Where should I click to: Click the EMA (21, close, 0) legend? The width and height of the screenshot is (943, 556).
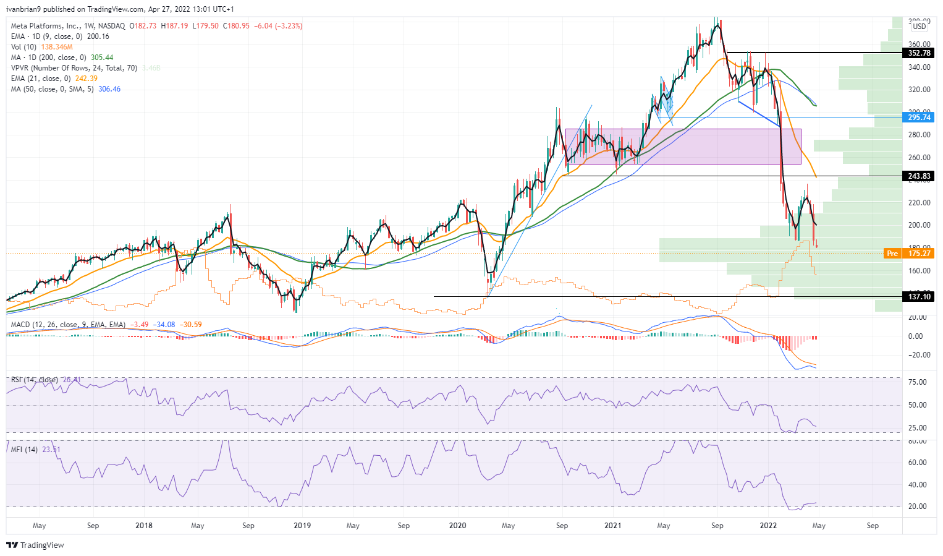point(40,79)
